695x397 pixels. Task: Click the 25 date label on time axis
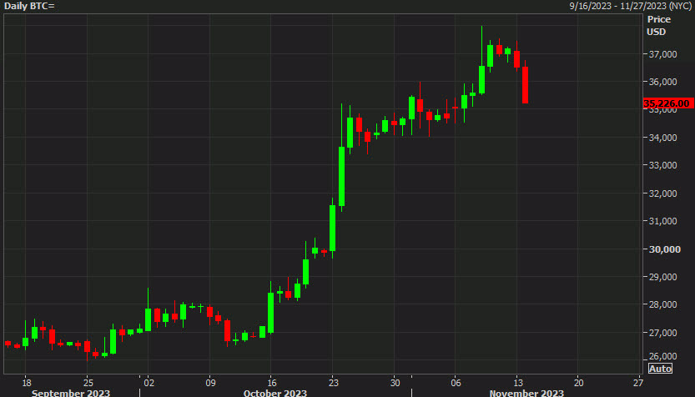coord(88,382)
